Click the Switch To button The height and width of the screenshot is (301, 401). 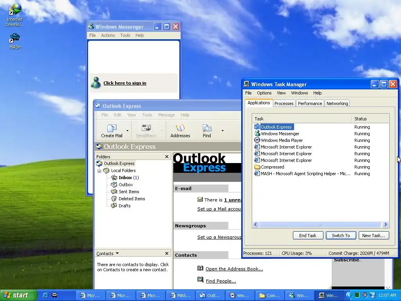(341, 236)
